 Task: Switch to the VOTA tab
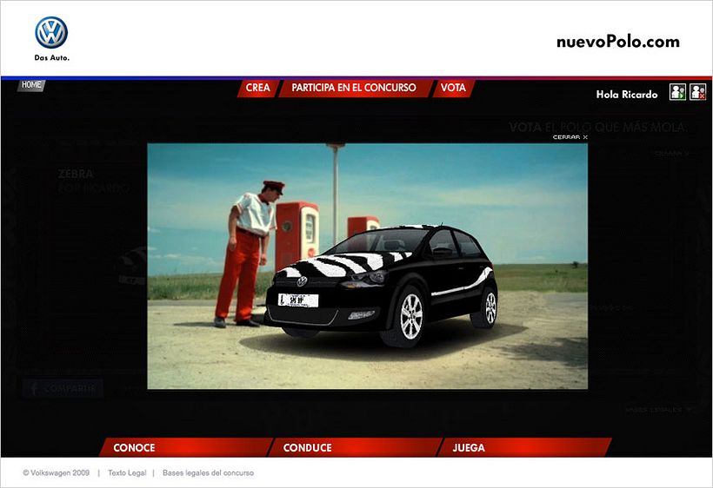(453, 88)
